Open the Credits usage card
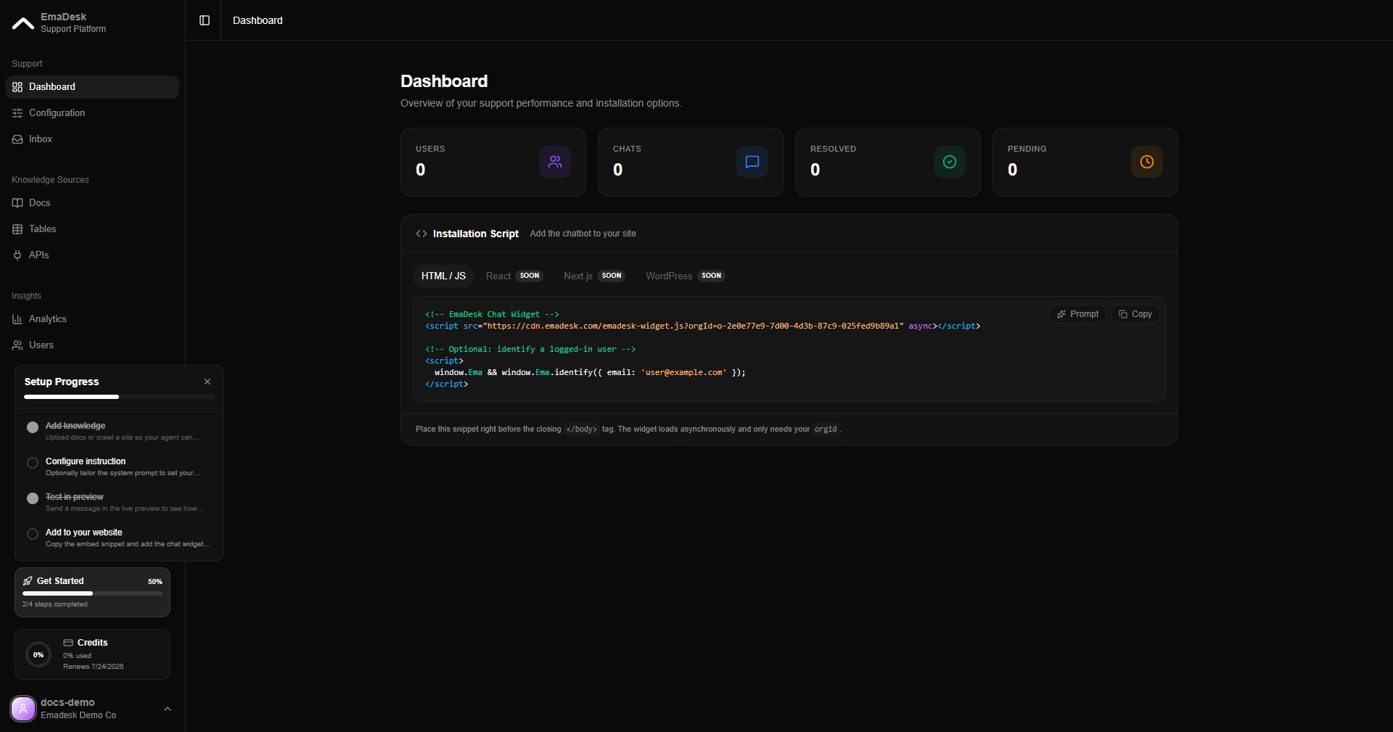 [x=92, y=654]
